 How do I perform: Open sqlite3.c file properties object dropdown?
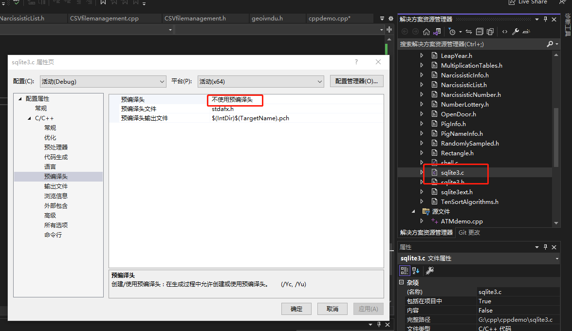pos(557,258)
